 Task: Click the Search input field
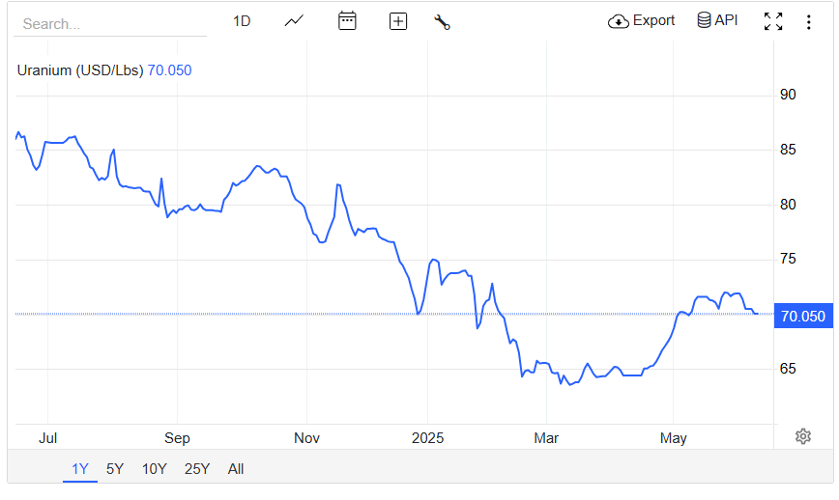pyautogui.click(x=110, y=23)
